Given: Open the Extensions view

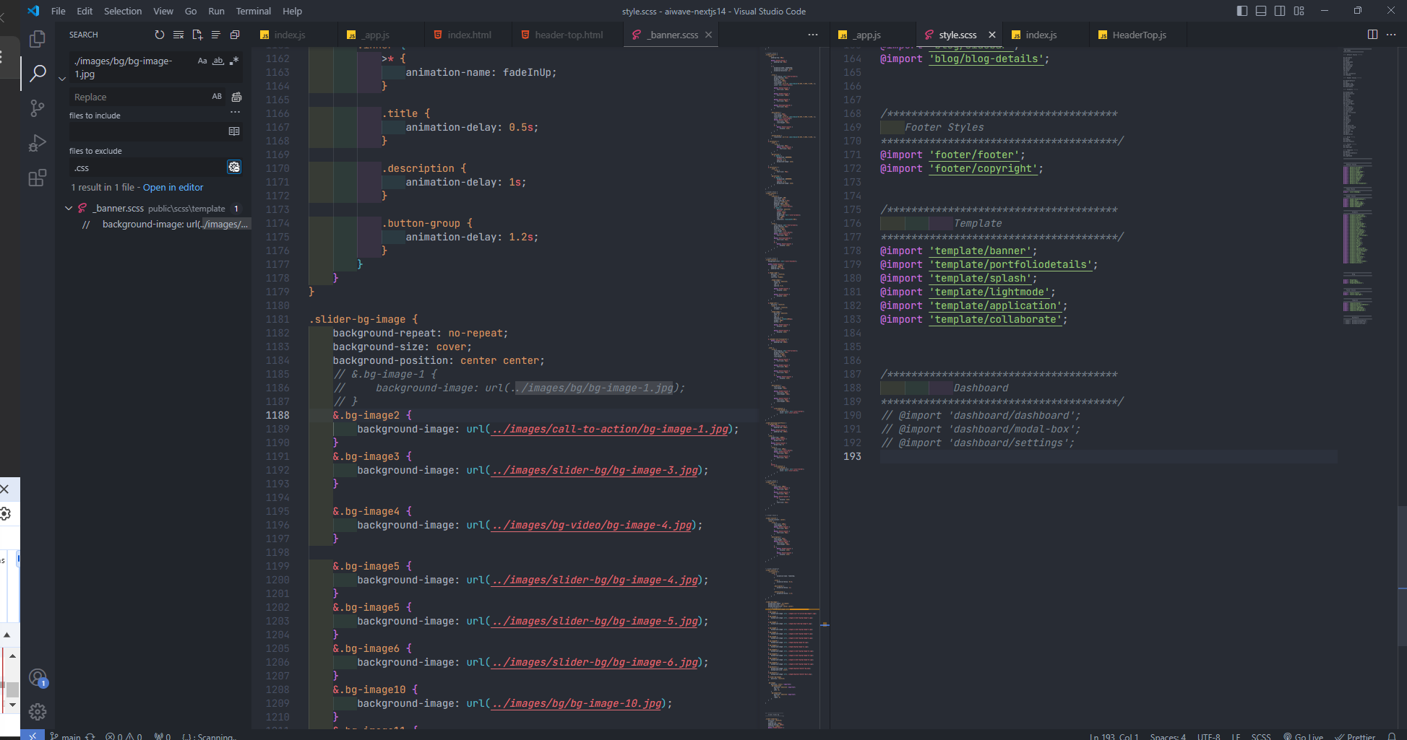Looking at the screenshot, I should (38, 178).
